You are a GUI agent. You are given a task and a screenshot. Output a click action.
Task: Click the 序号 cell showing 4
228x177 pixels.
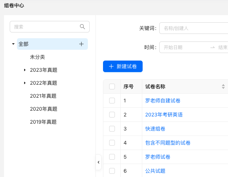tap(125, 143)
